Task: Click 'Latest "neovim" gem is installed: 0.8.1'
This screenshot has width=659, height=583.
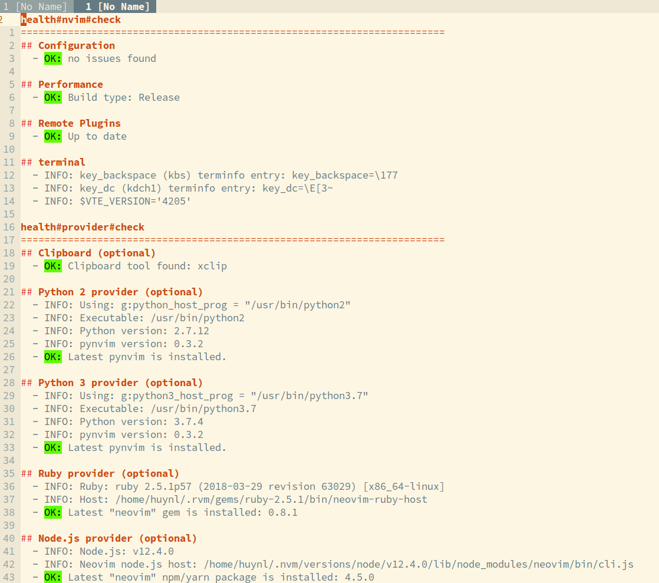Action: pos(183,512)
